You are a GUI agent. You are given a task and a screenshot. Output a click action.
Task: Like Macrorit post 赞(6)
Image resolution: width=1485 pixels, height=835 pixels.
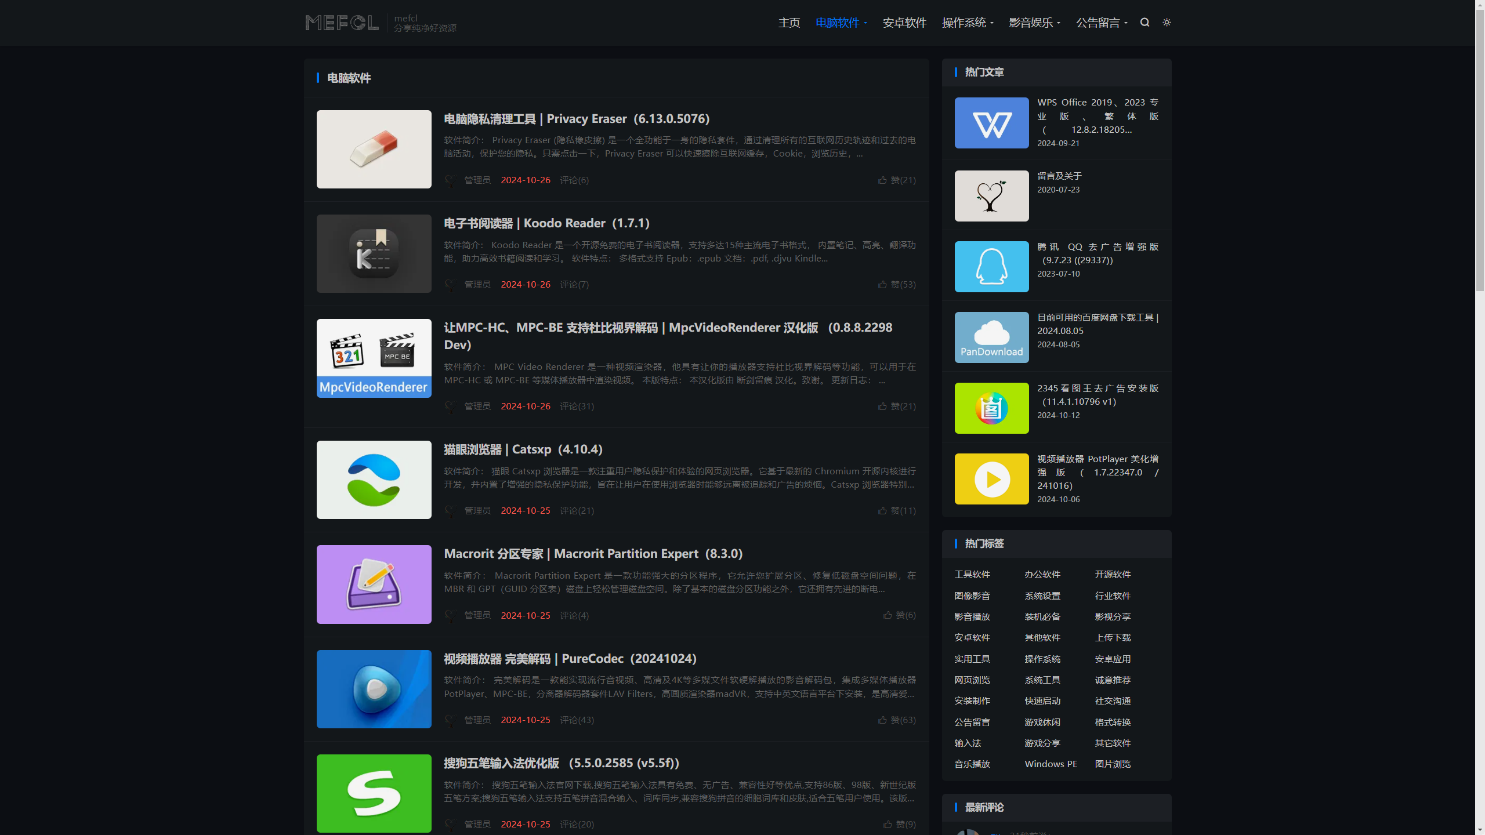(899, 615)
